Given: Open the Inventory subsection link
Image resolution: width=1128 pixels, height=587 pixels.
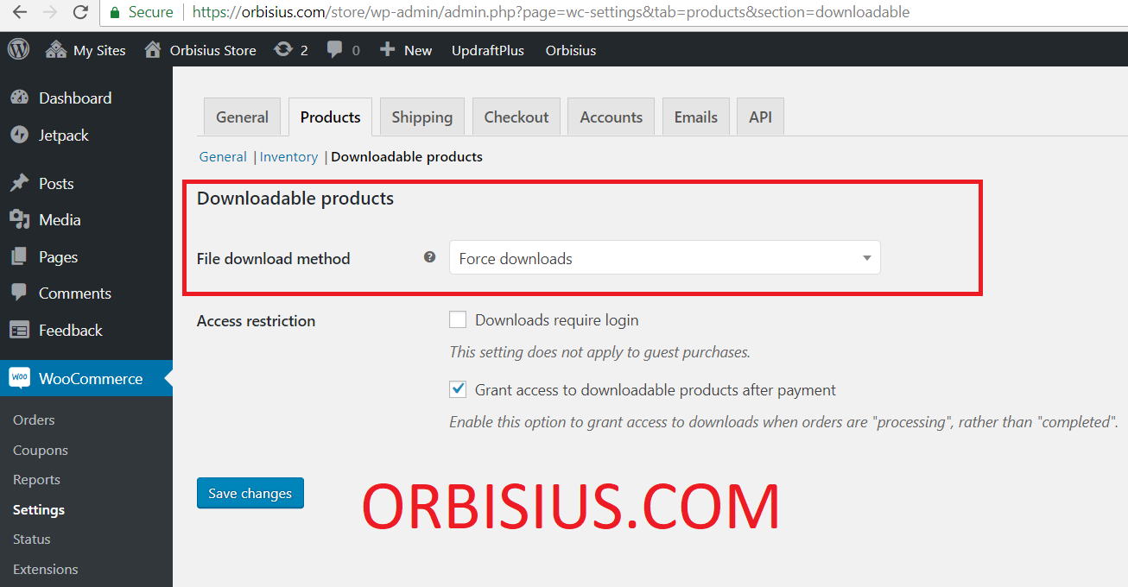Looking at the screenshot, I should (288, 157).
